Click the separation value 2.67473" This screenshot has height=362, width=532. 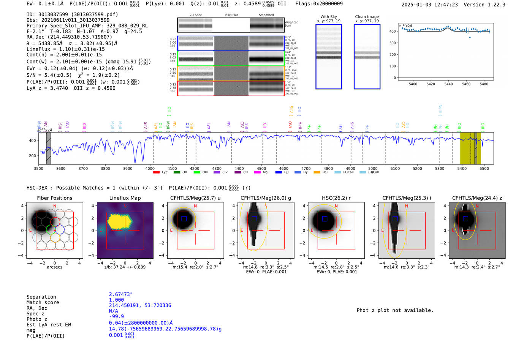(121, 294)
